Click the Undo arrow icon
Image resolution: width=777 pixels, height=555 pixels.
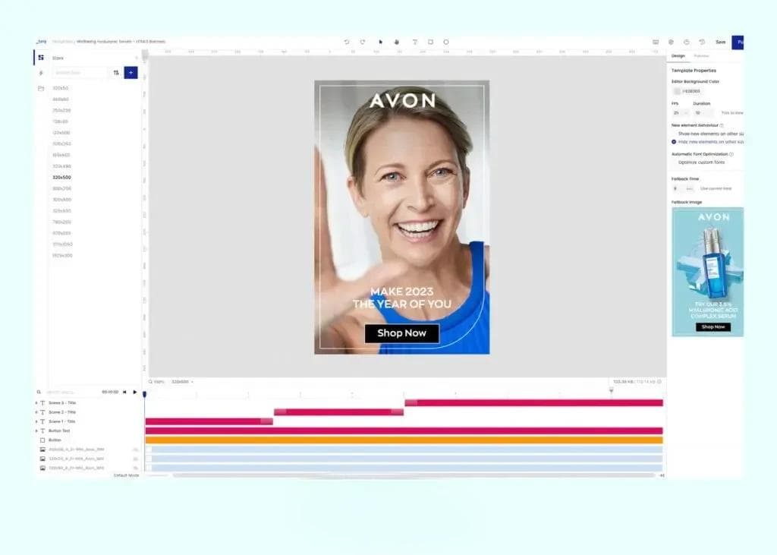(348, 43)
